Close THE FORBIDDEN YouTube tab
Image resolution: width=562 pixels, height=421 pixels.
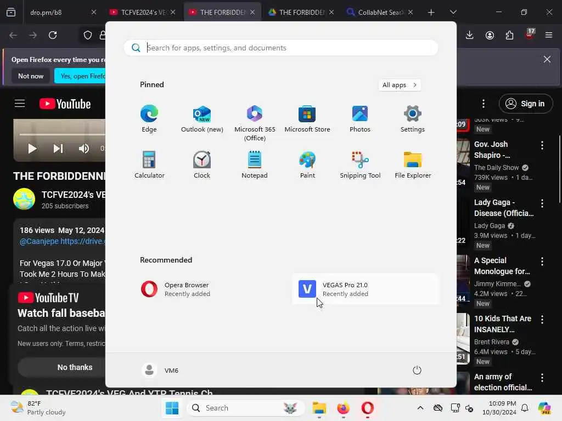point(252,12)
